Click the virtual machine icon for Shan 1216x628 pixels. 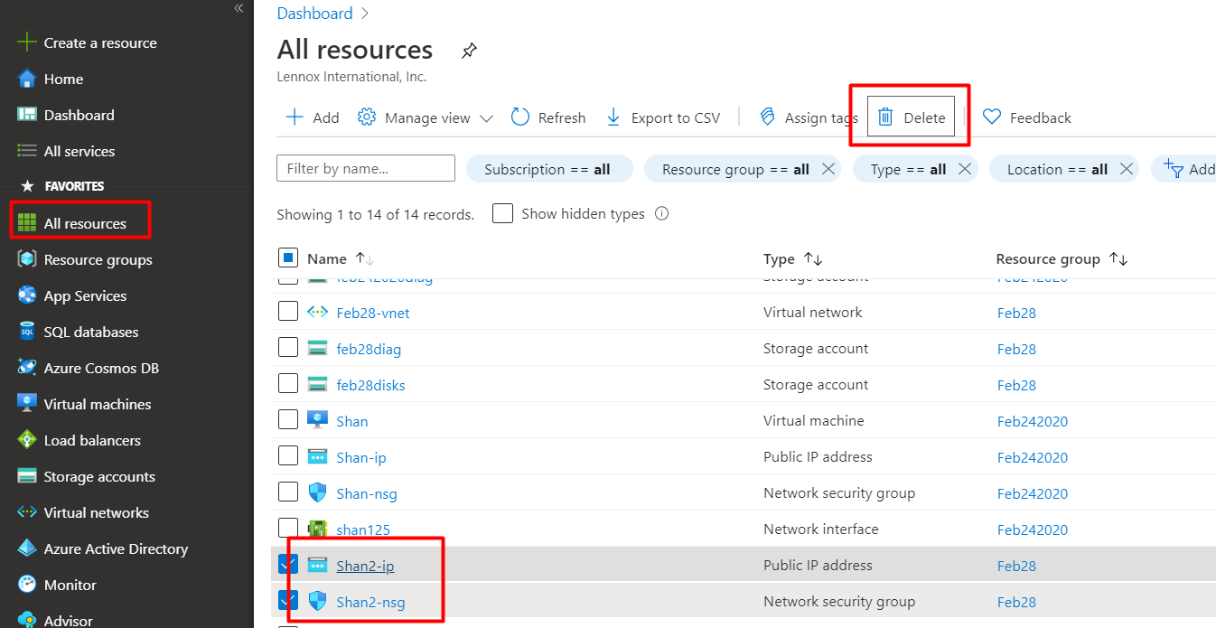click(x=317, y=421)
